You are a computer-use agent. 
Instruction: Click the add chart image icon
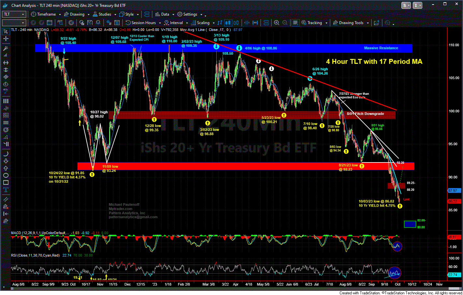click(x=377, y=23)
